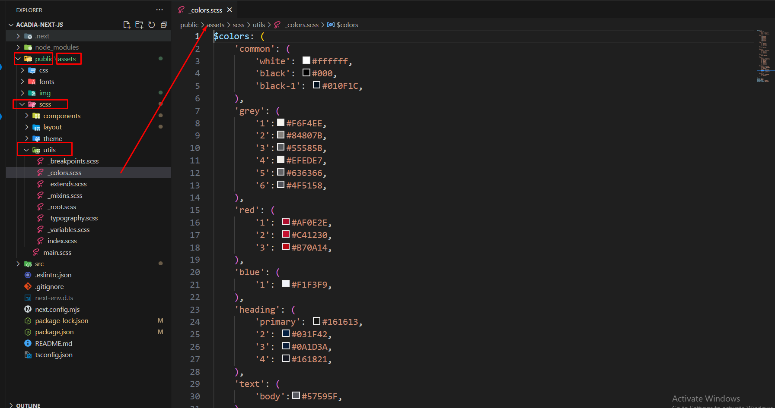This screenshot has width=775, height=408.
Task: Expand the css folder
Action: click(x=22, y=70)
